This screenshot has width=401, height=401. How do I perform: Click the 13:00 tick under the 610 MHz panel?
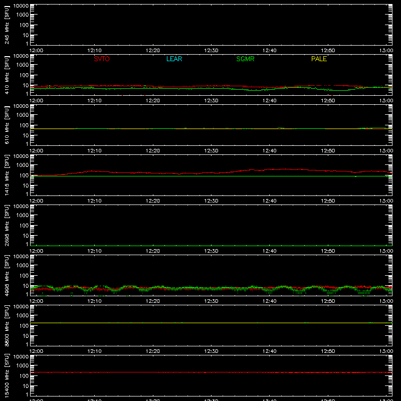pyautogui.click(x=386, y=151)
